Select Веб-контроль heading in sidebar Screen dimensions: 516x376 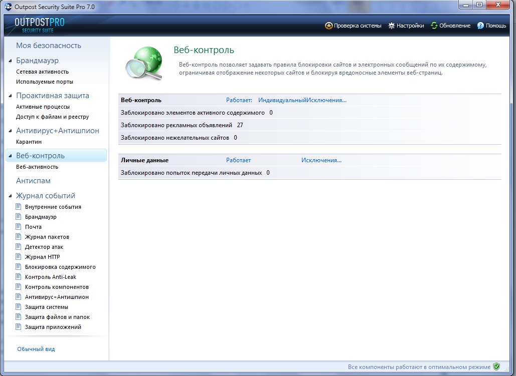40,156
